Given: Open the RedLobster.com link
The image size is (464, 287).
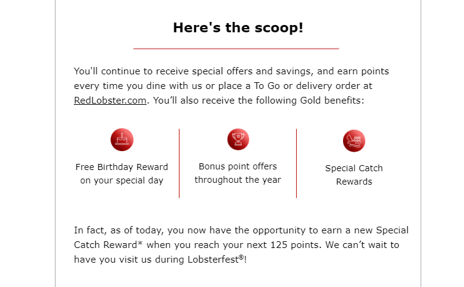Looking at the screenshot, I should [110, 101].
